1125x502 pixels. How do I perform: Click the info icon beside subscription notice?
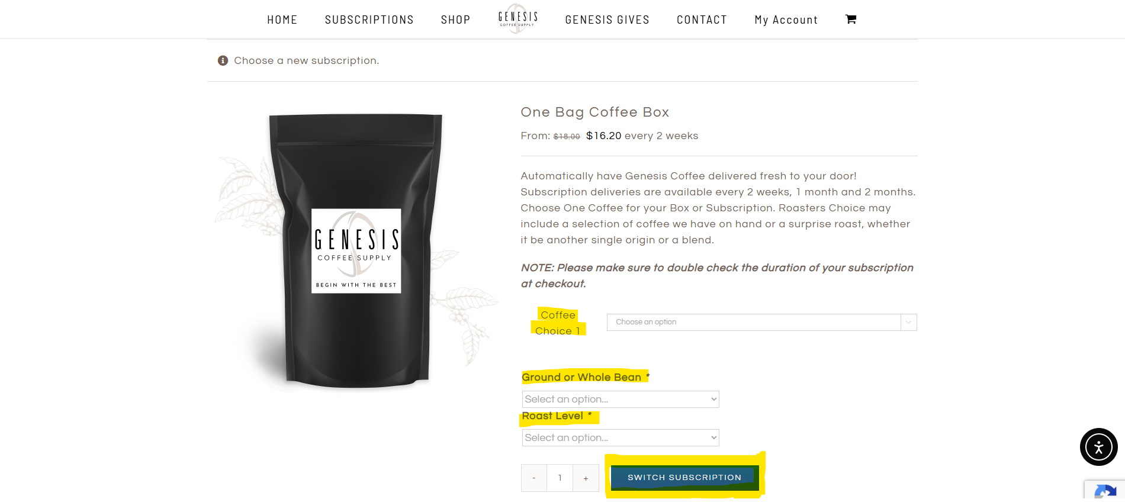[x=223, y=60]
